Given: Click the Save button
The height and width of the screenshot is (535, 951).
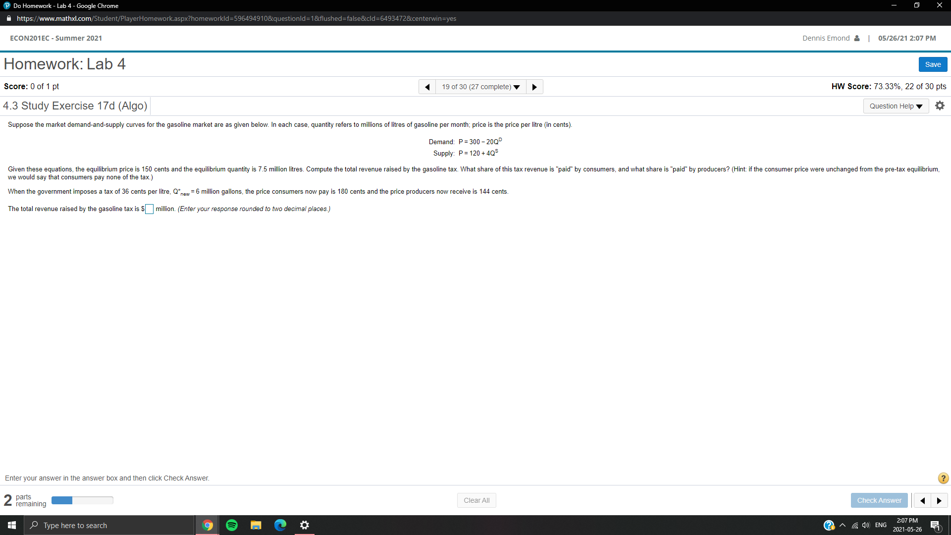Looking at the screenshot, I should pos(932,64).
